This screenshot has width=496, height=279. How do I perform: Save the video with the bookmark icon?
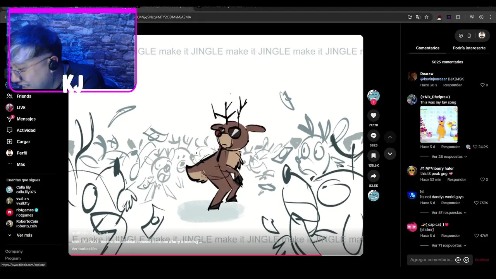(x=374, y=156)
